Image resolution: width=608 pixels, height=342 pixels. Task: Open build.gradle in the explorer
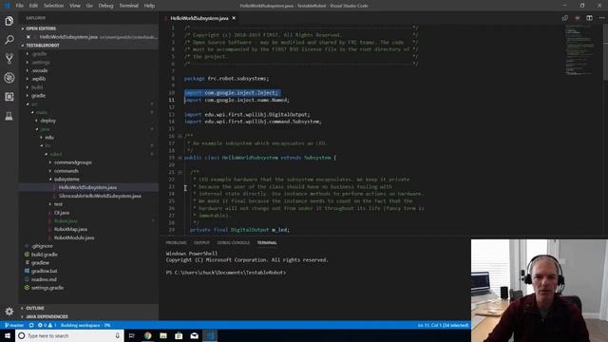[x=45, y=255]
